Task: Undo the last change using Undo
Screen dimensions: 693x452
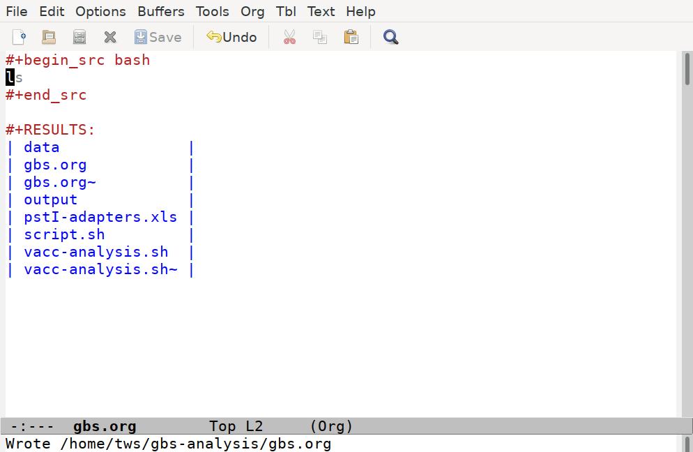Action: tap(231, 37)
